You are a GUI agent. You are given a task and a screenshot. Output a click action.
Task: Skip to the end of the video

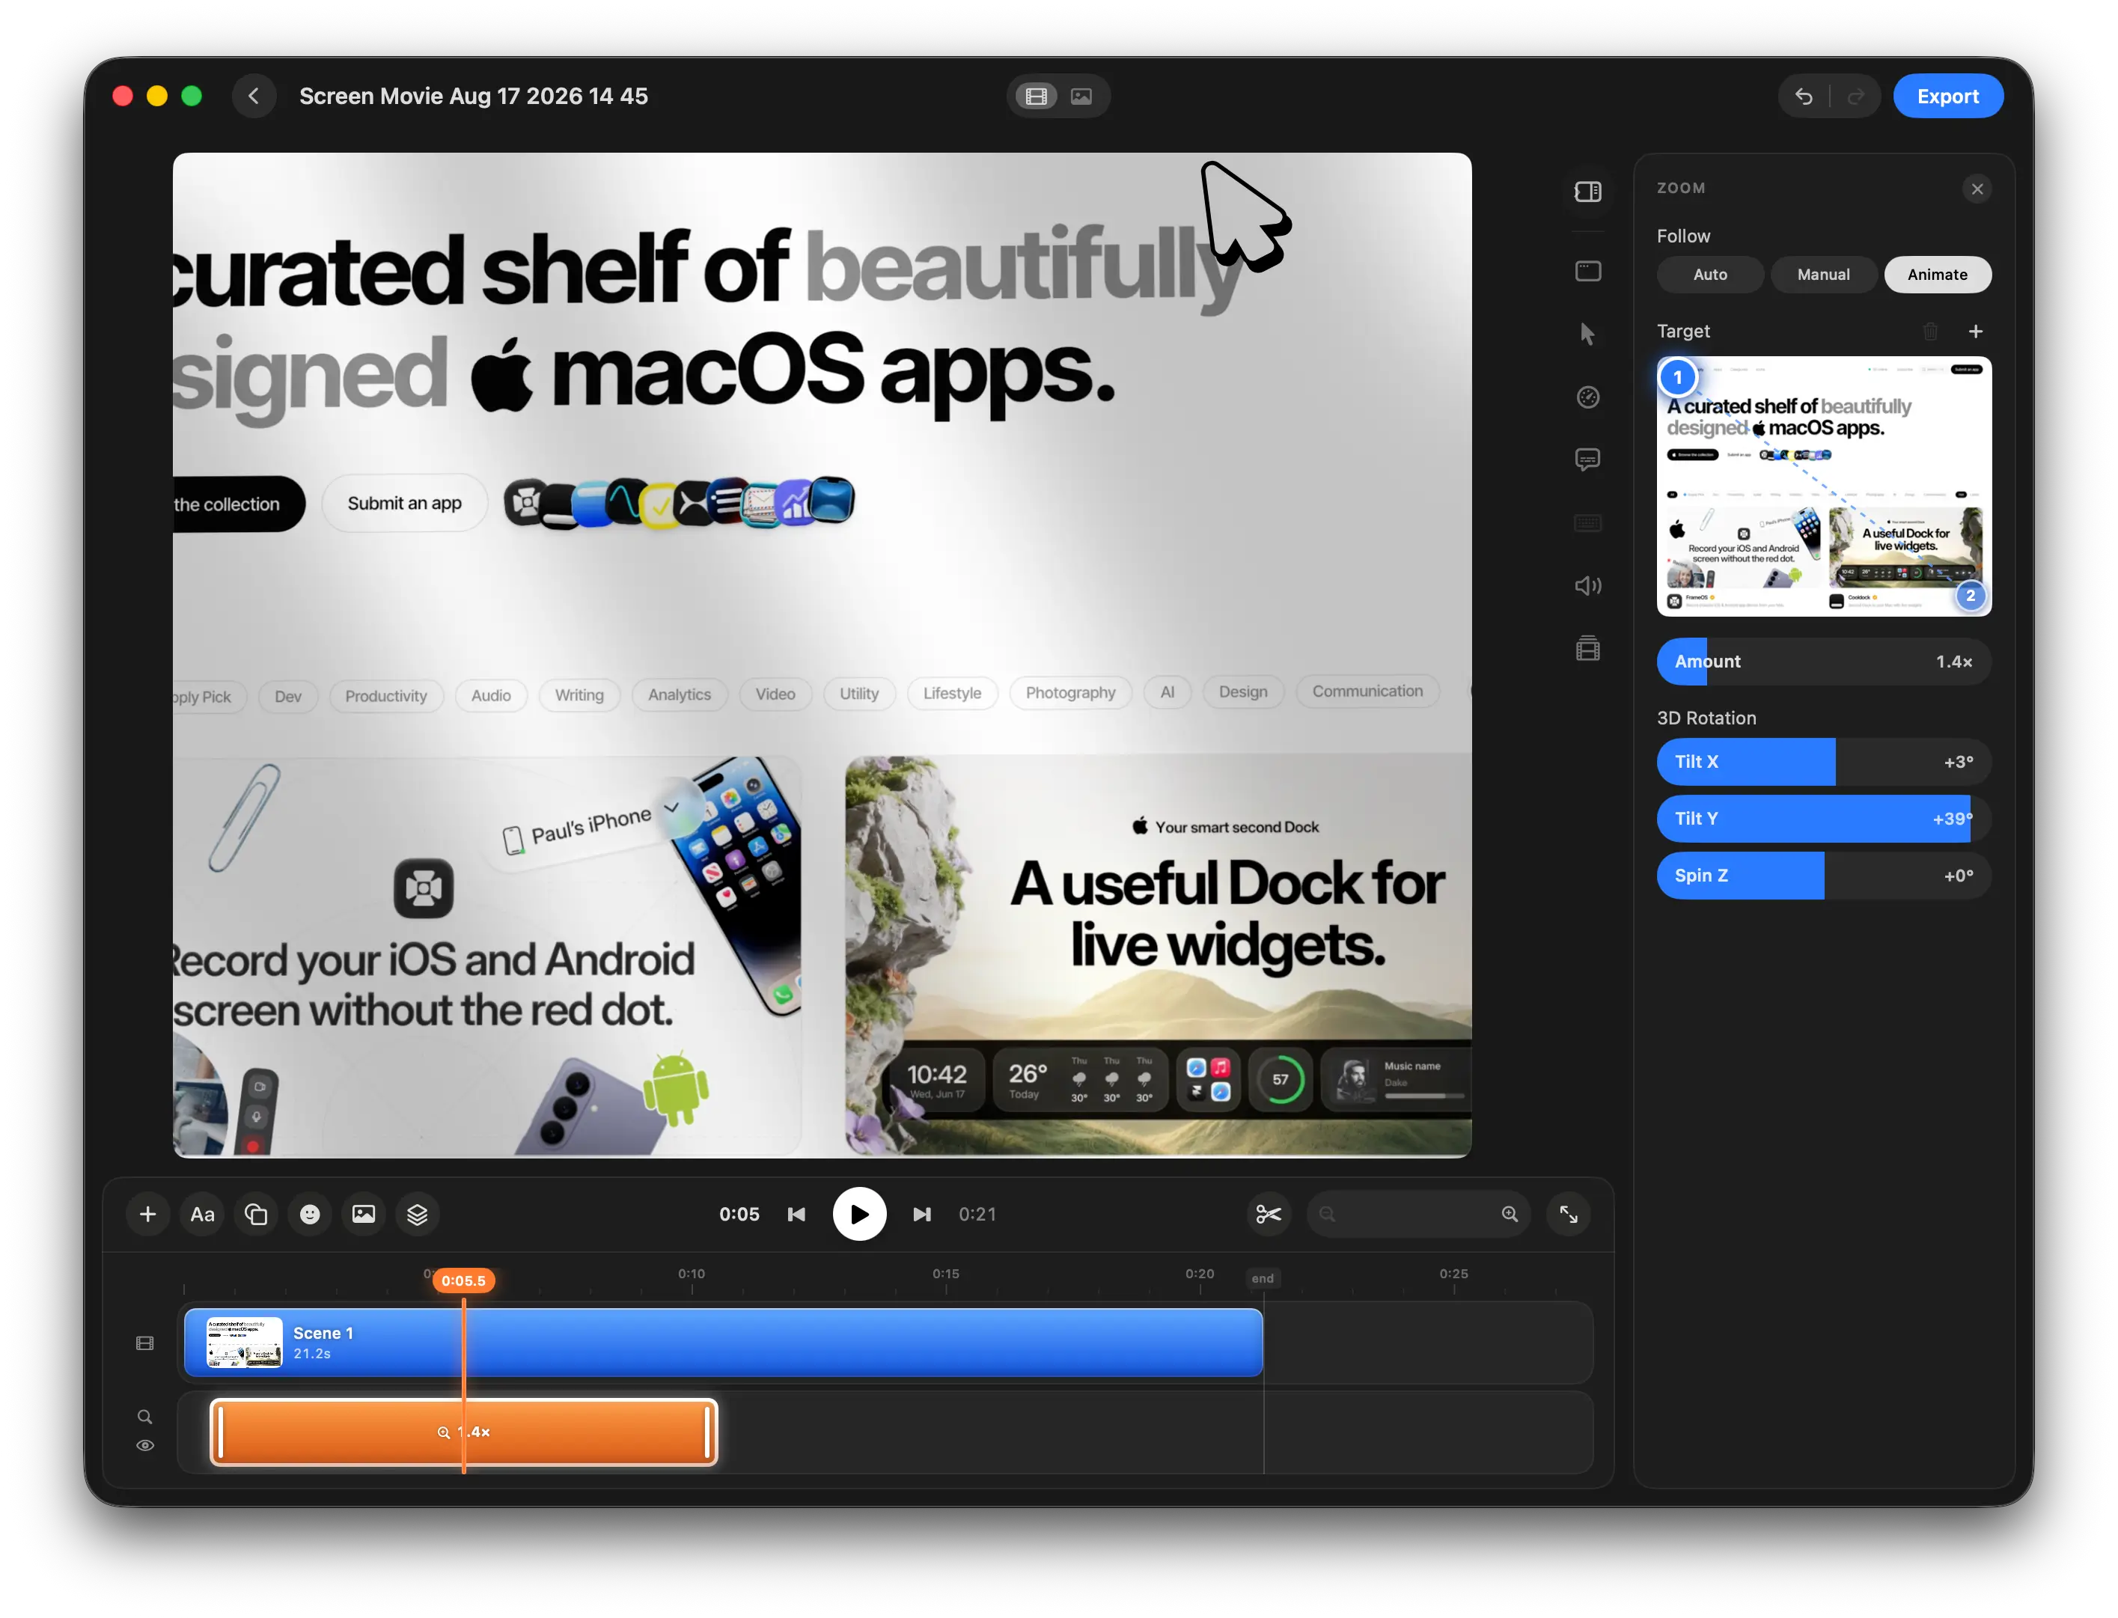coord(922,1215)
